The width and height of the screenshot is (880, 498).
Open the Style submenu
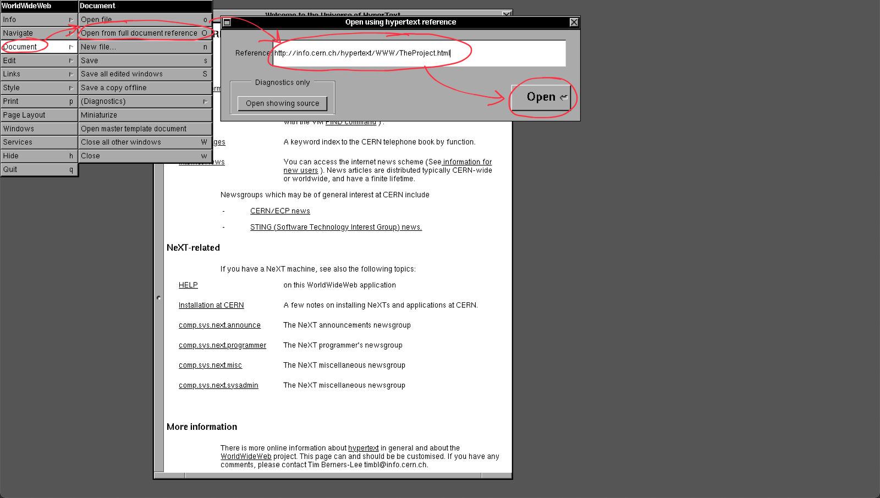click(x=38, y=88)
